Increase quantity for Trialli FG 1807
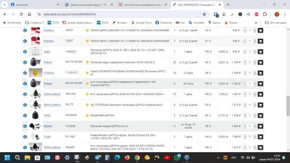Screen dimensions: 290x163 pyautogui.click(x=255, y=137)
